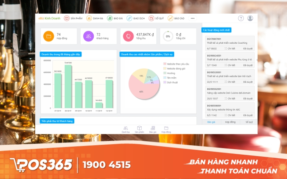Click the orange Hợp đồng folder icon
This screenshot has height=179, width=287.
[49, 36]
